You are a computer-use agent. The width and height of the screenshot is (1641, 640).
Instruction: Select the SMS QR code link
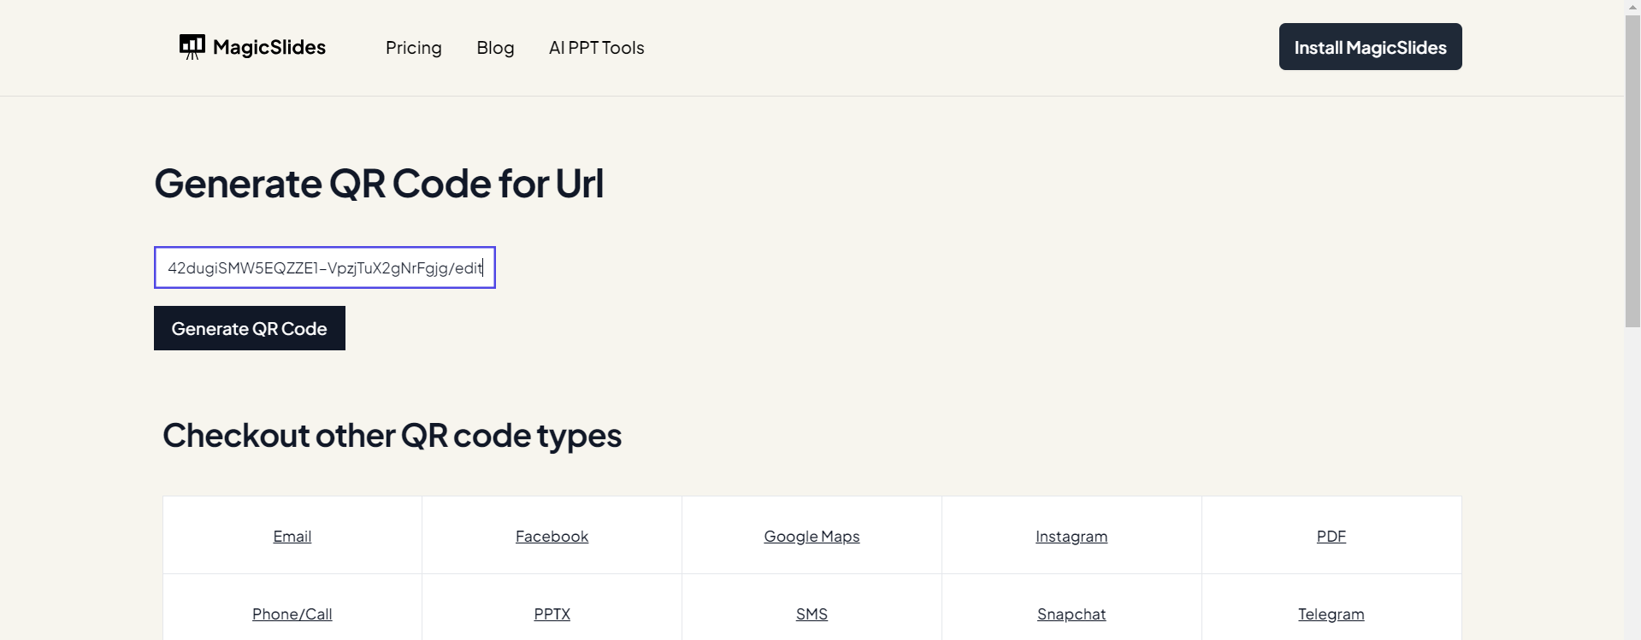(812, 614)
